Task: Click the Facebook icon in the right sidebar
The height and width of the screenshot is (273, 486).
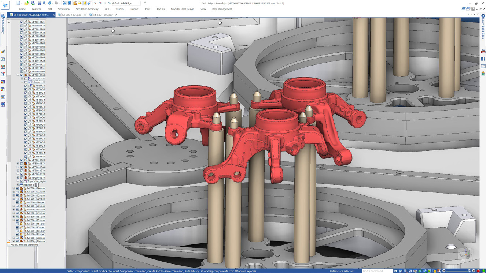Action: [483, 59]
